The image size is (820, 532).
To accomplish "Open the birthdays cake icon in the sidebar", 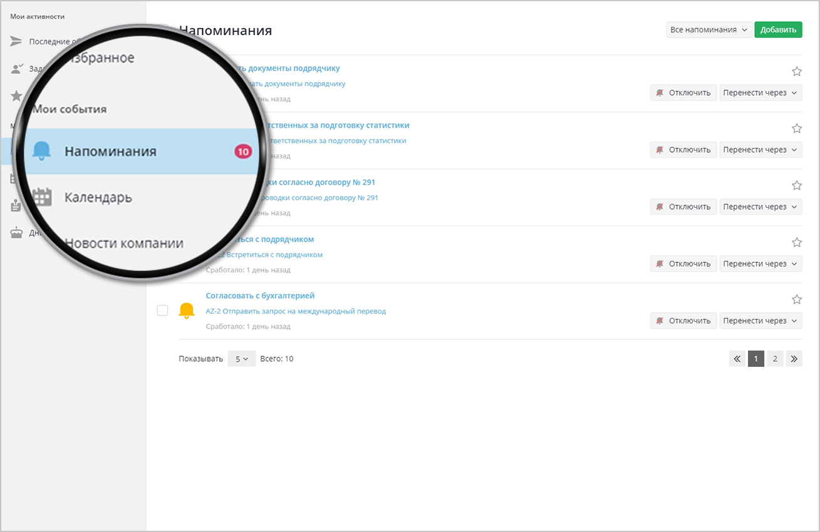I will pos(16,233).
